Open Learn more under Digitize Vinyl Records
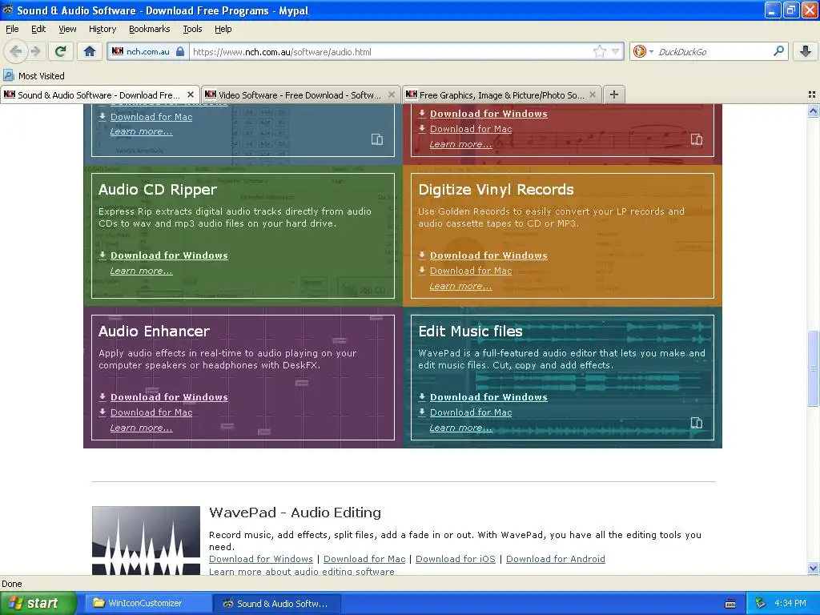Viewport: 820px width, 615px height. click(x=460, y=286)
